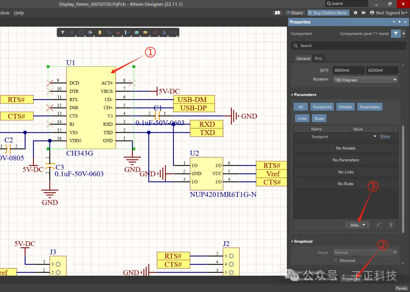Switch to the Pins tab
Viewport: 410px width, 292px height.
coord(318,58)
